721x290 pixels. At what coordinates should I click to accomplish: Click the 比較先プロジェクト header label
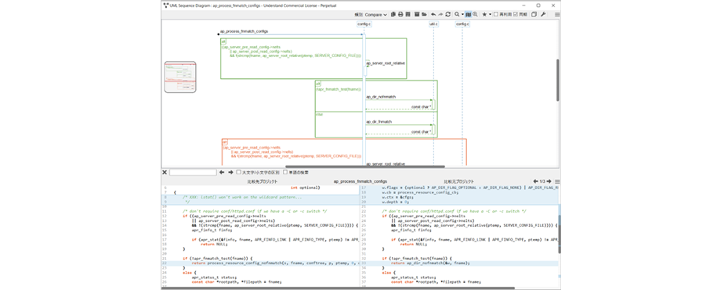(x=262, y=181)
